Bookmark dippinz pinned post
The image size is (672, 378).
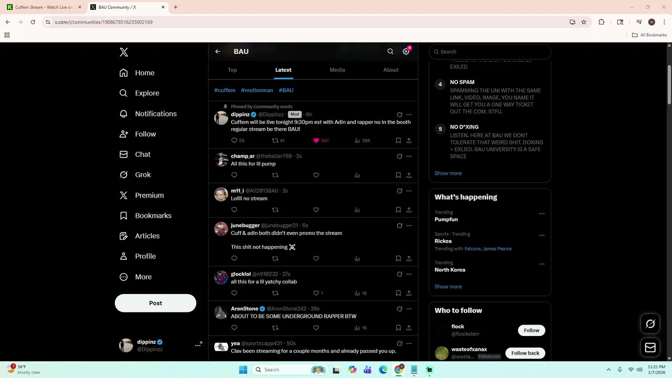click(398, 140)
